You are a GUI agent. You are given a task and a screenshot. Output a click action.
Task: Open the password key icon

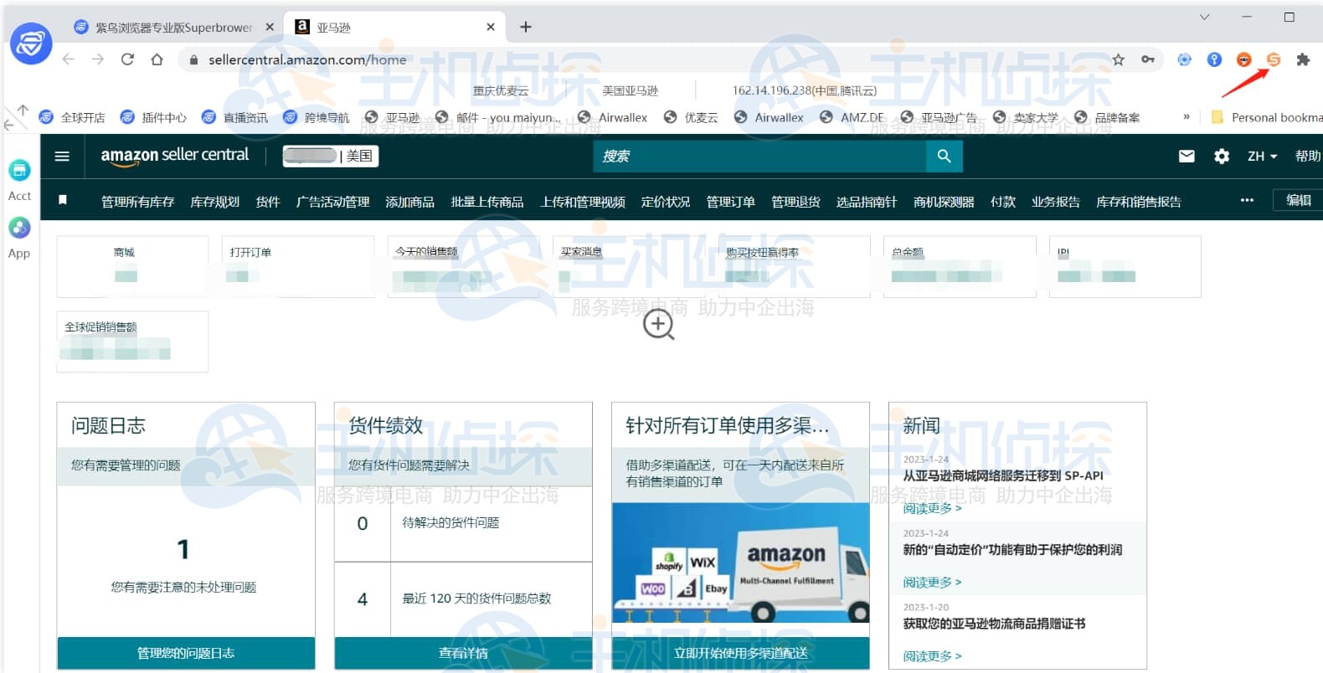[x=1148, y=59]
